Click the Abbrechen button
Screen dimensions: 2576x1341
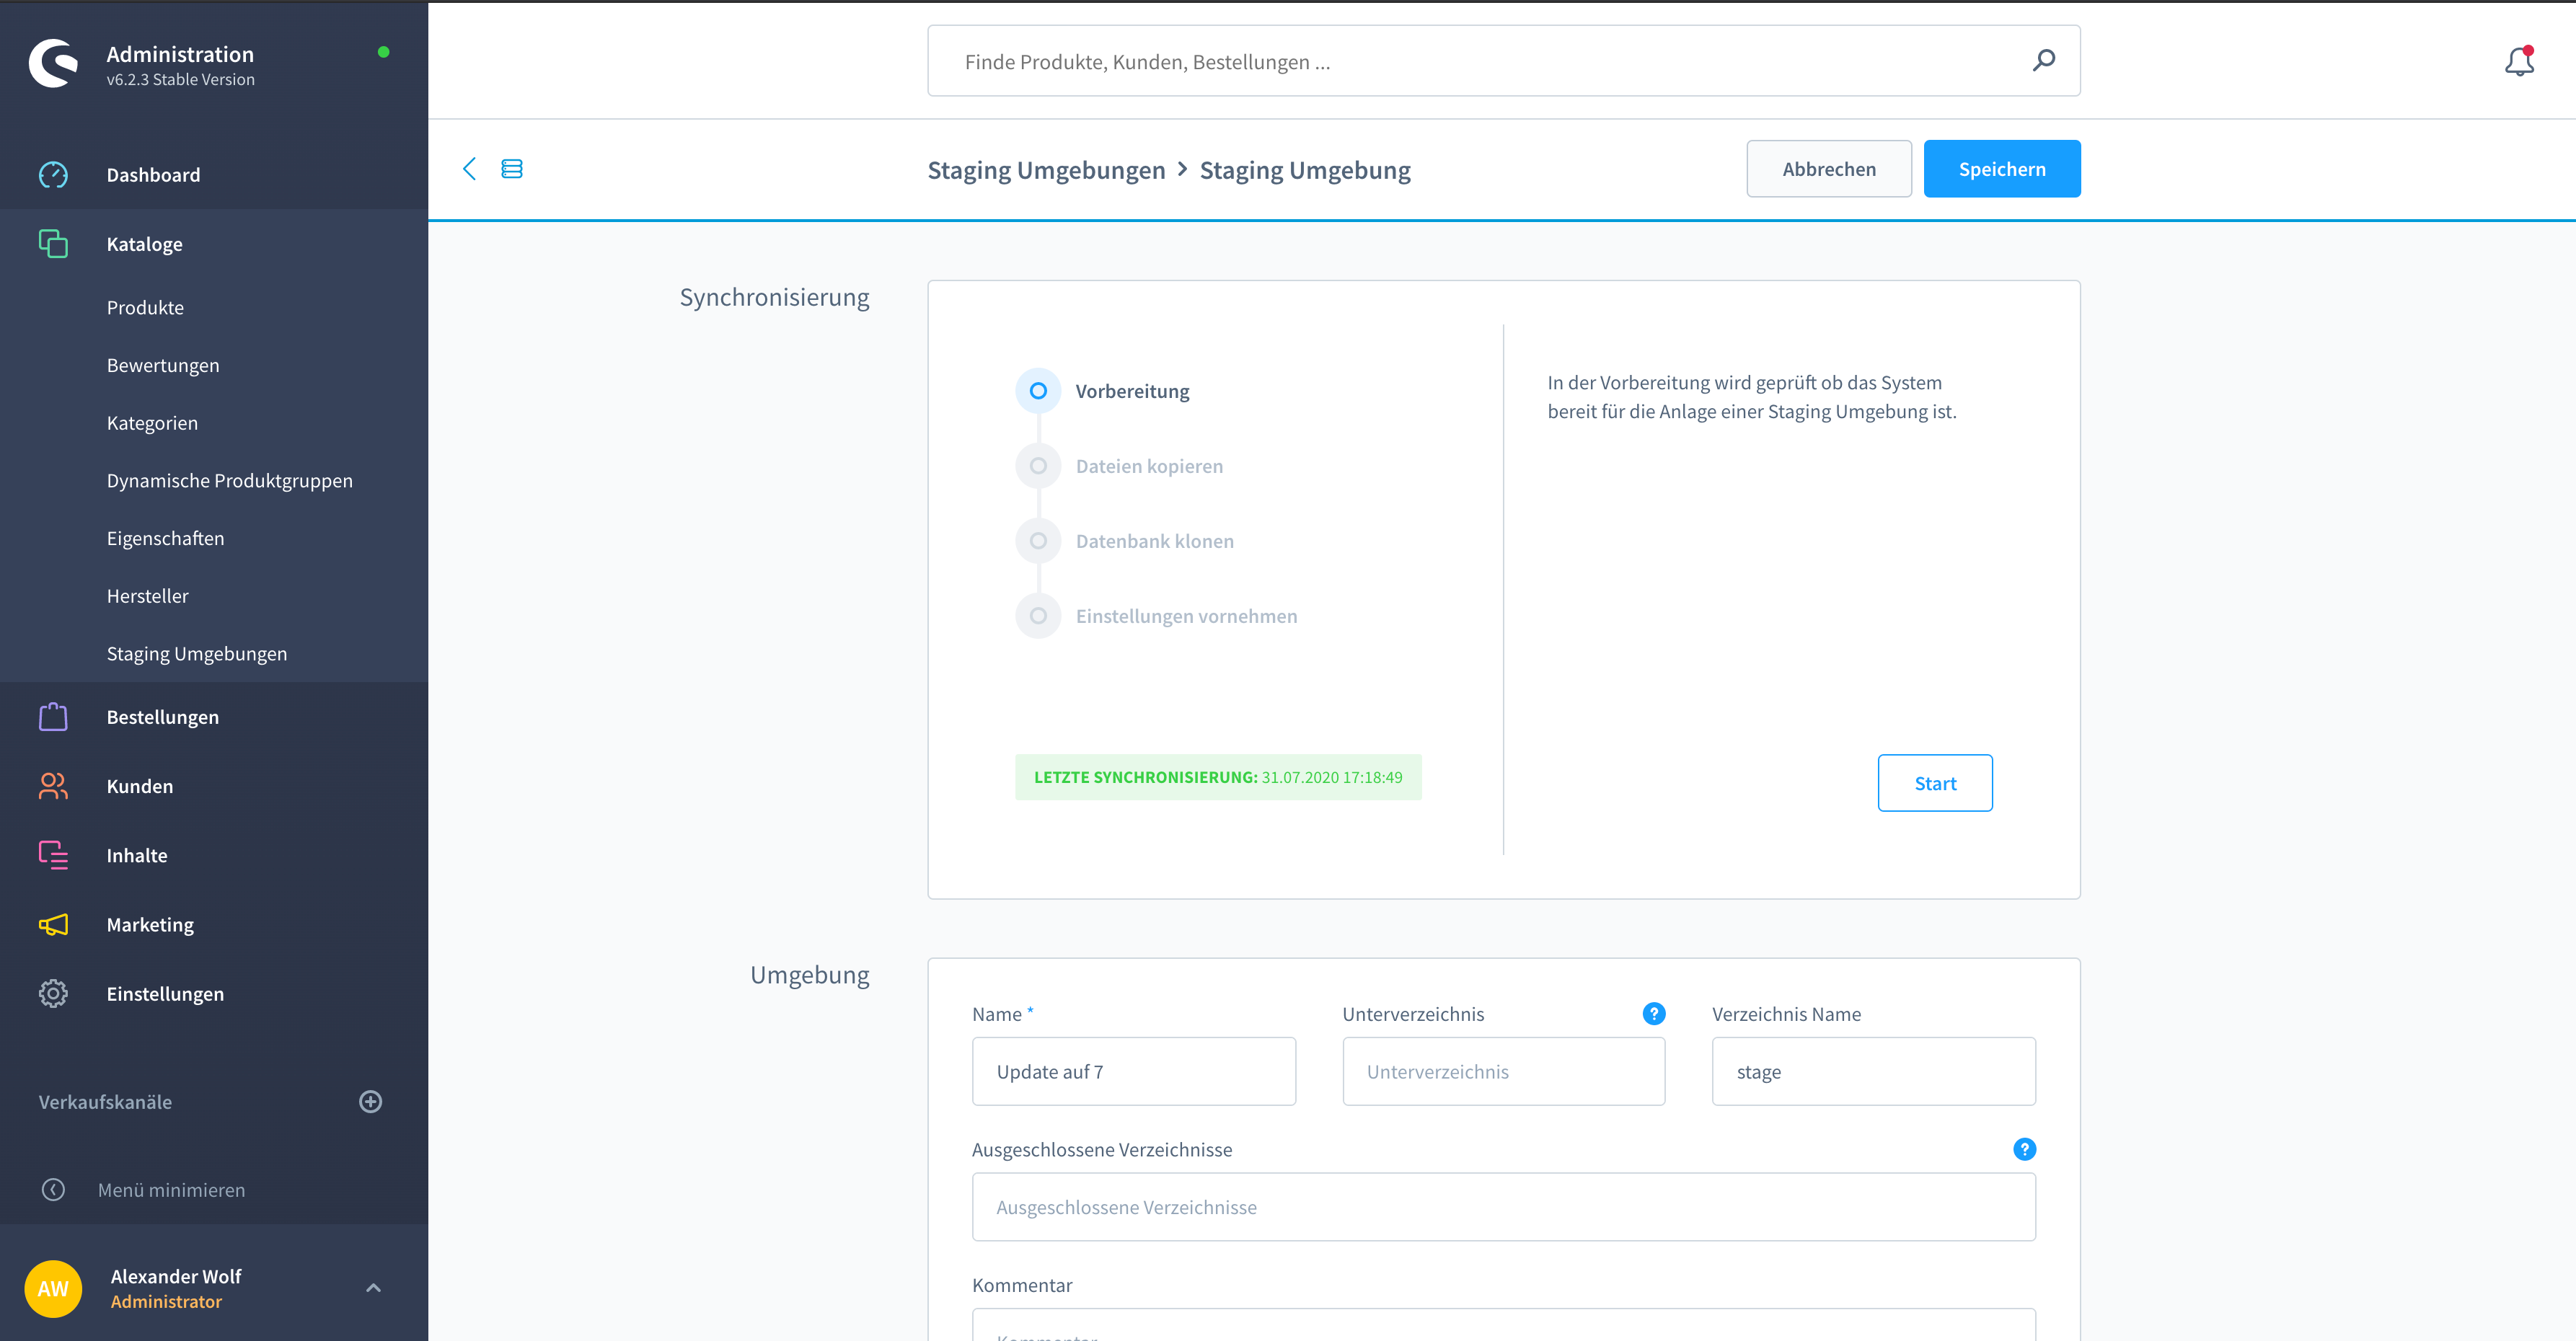(1829, 169)
